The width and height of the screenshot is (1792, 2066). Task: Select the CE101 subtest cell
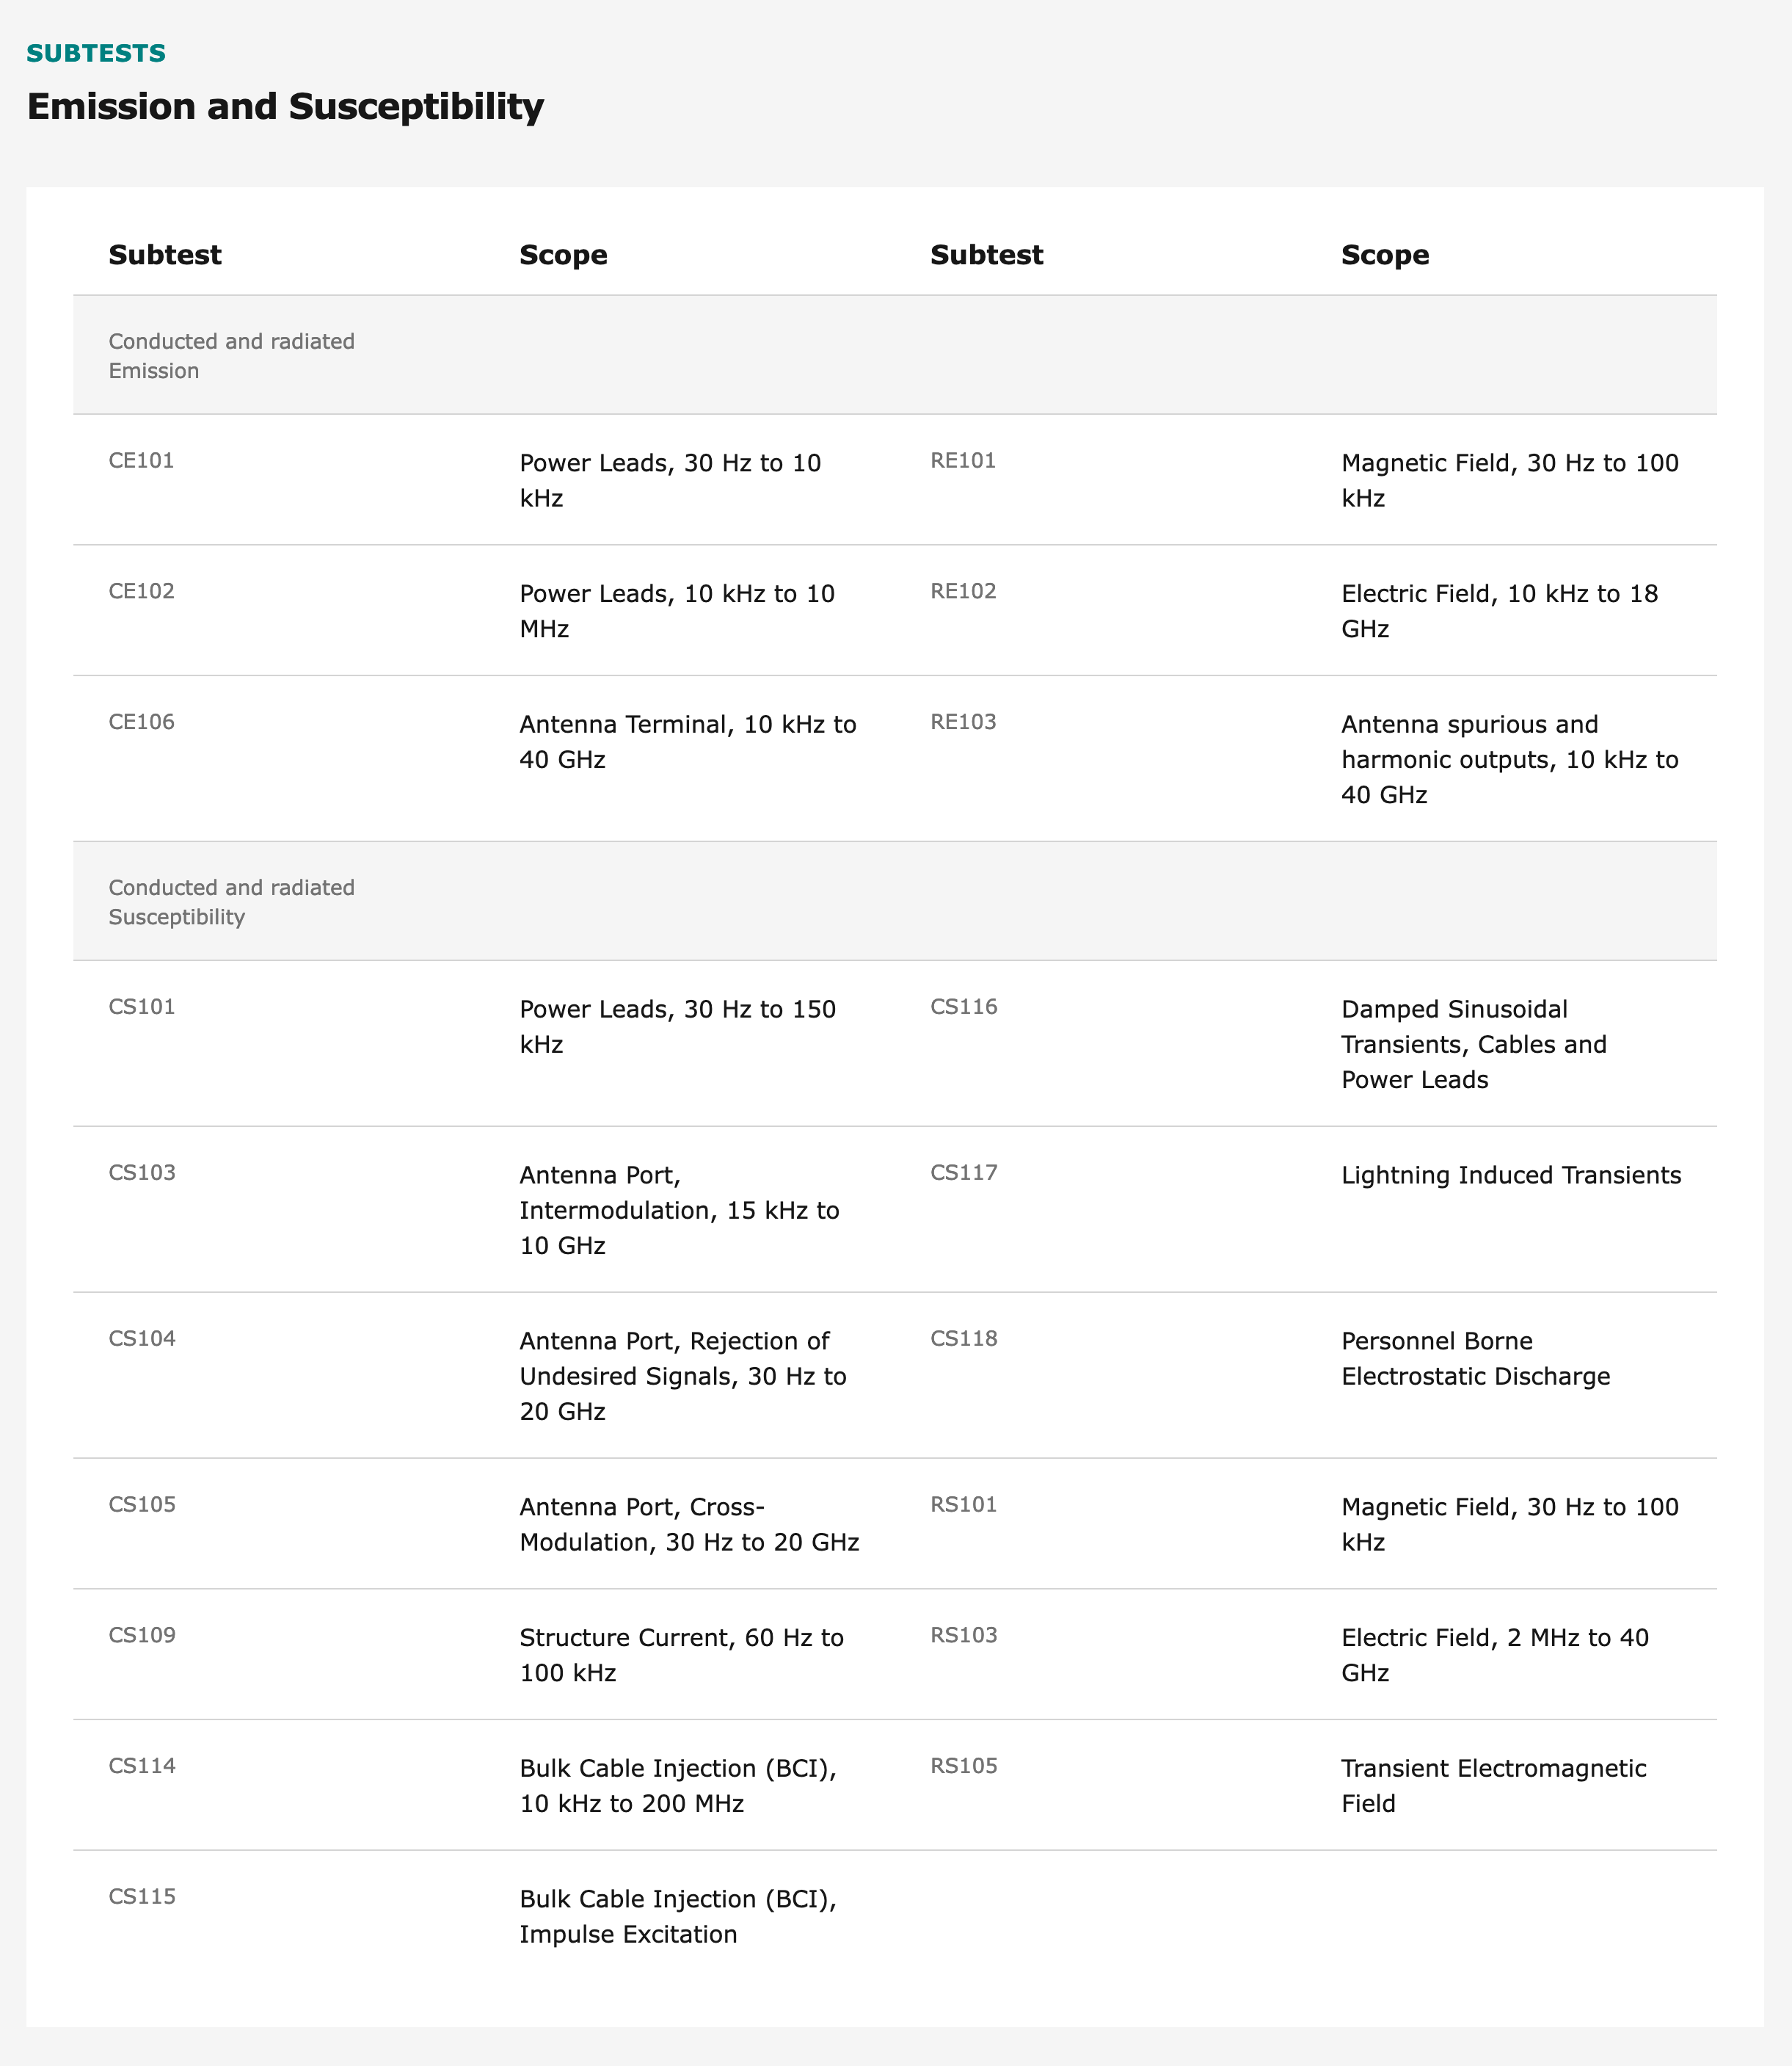pyautogui.click(x=141, y=461)
